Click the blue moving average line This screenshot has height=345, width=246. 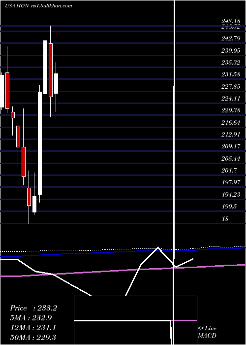(123, 252)
